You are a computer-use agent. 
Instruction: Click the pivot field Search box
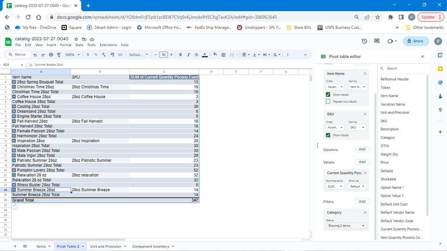pos(403,68)
